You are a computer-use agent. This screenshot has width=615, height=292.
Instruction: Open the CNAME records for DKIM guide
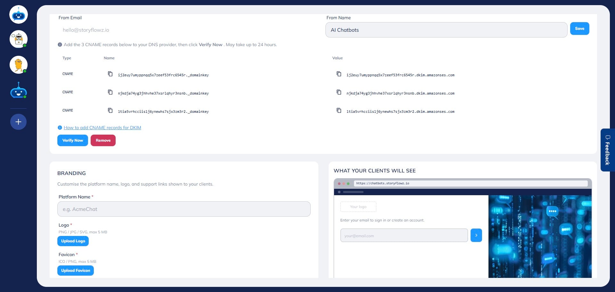pos(102,128)
